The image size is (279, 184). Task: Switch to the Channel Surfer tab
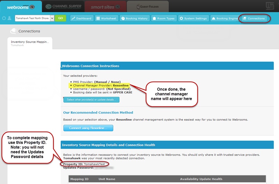click(x=63, y=7)
